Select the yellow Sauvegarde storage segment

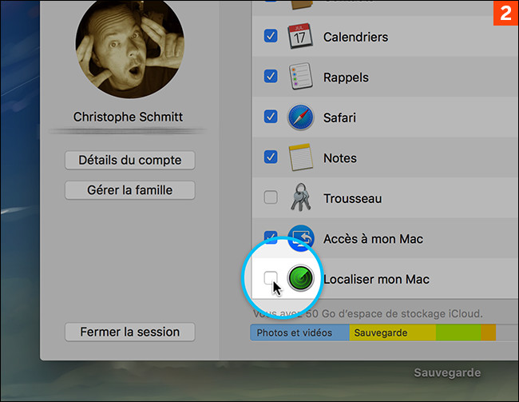point(391,332)
